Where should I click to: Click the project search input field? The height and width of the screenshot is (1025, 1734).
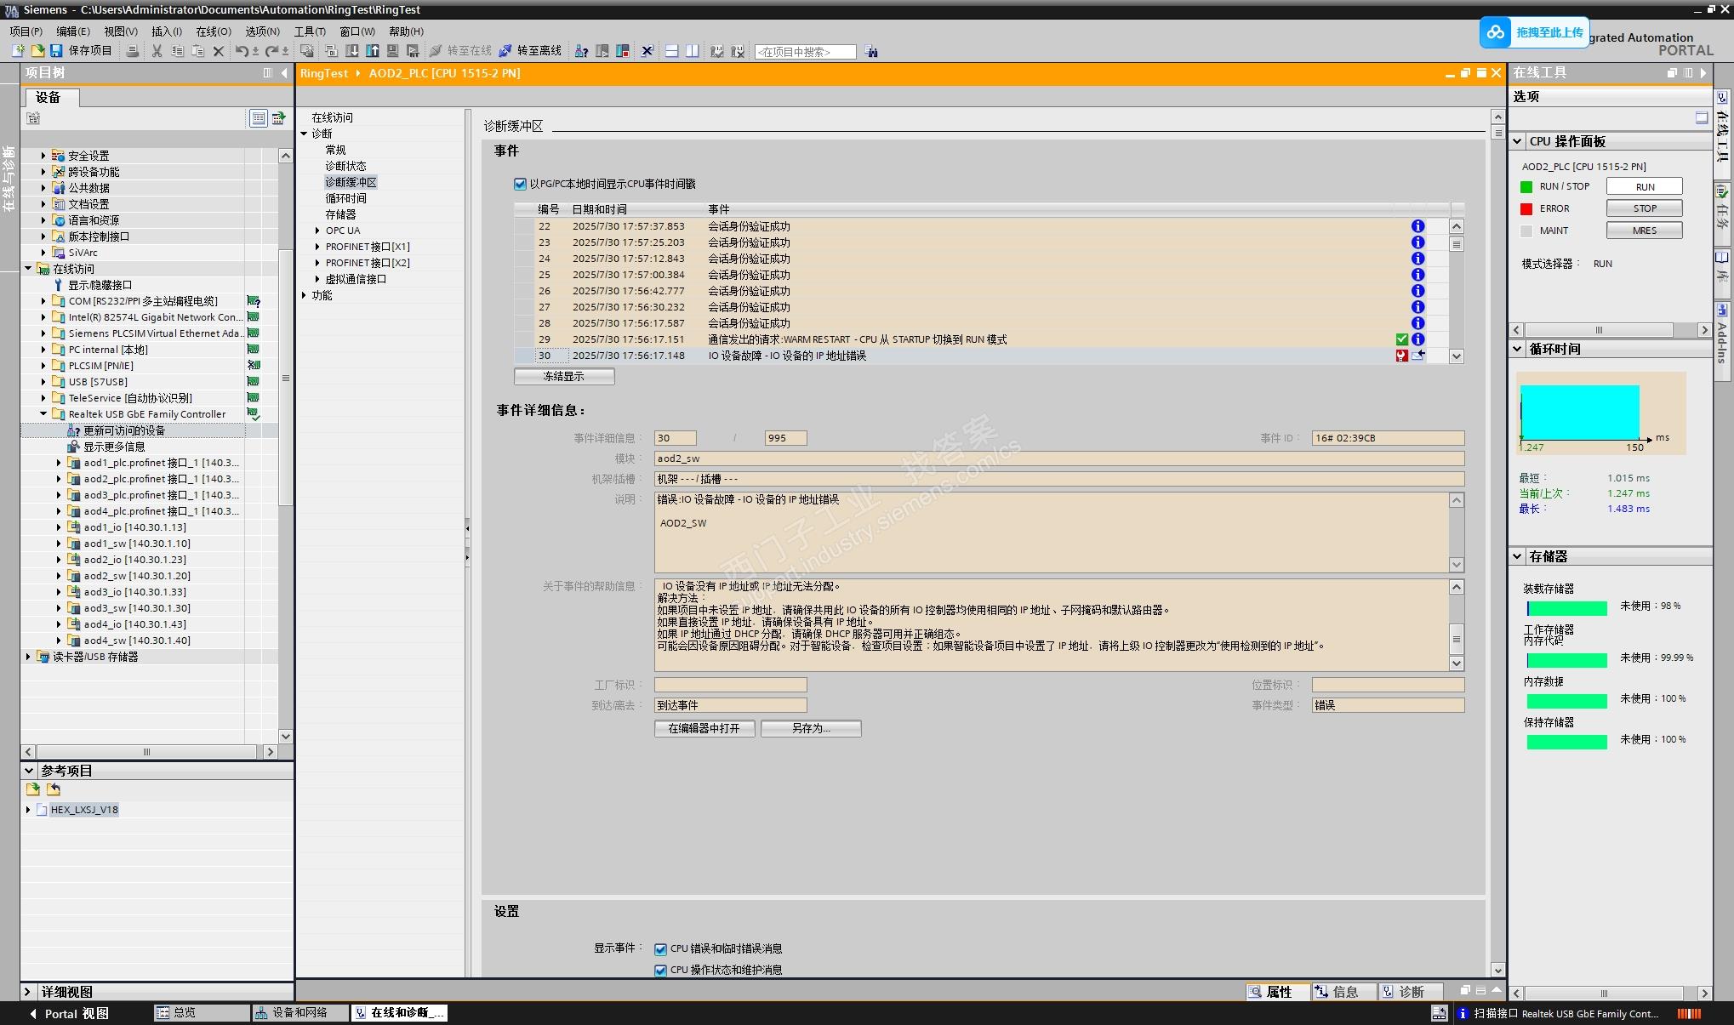(x=804, y=52)
